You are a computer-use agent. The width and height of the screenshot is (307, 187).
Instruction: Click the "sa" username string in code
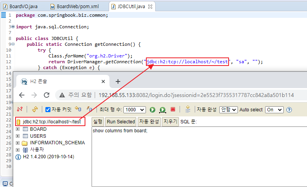(241, 62)
